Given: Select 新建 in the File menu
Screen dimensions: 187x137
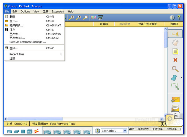Looking at the screenshot, I should click(34, 17).
